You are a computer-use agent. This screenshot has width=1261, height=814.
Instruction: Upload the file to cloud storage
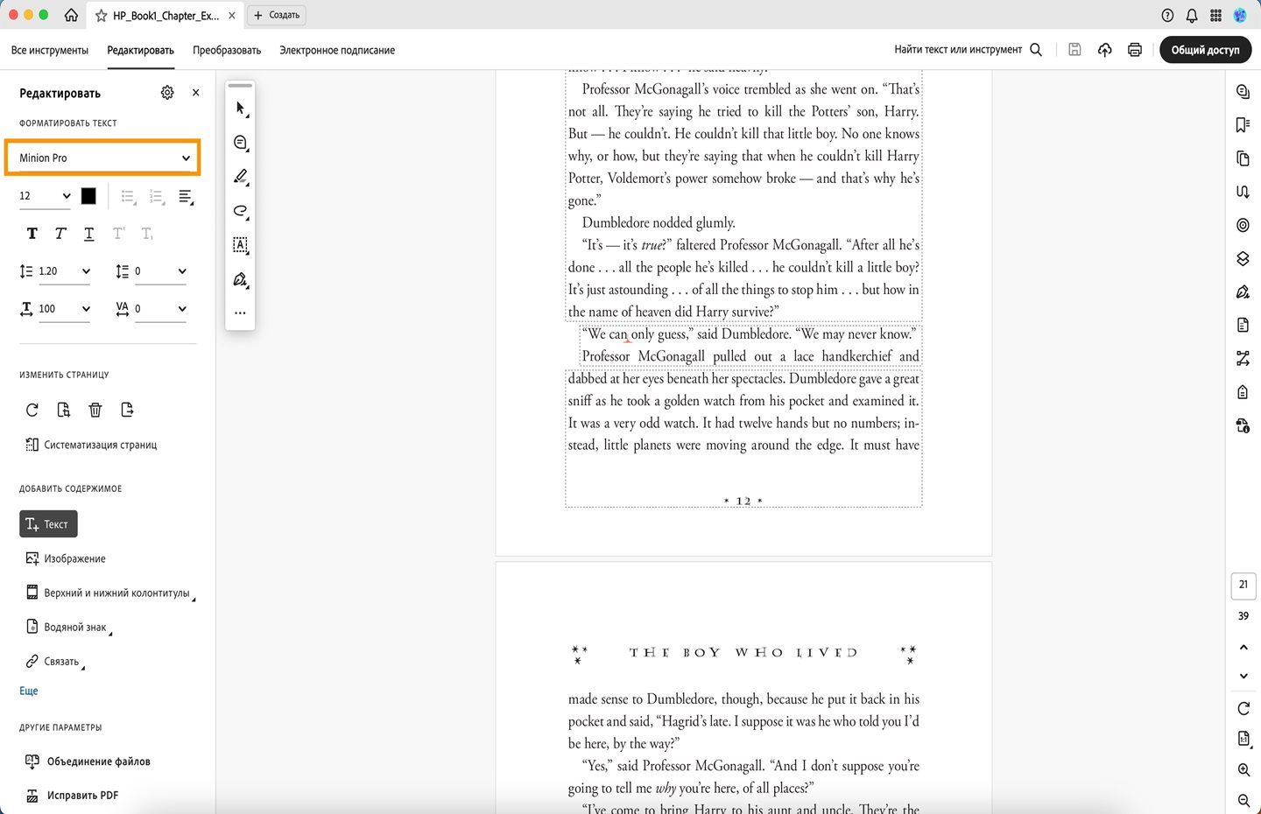pyautogui.click(x=1105, y=50)
